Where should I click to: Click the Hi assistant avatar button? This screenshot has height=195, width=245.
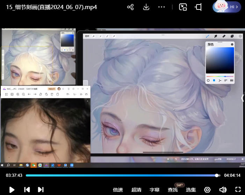coord(226,7)
